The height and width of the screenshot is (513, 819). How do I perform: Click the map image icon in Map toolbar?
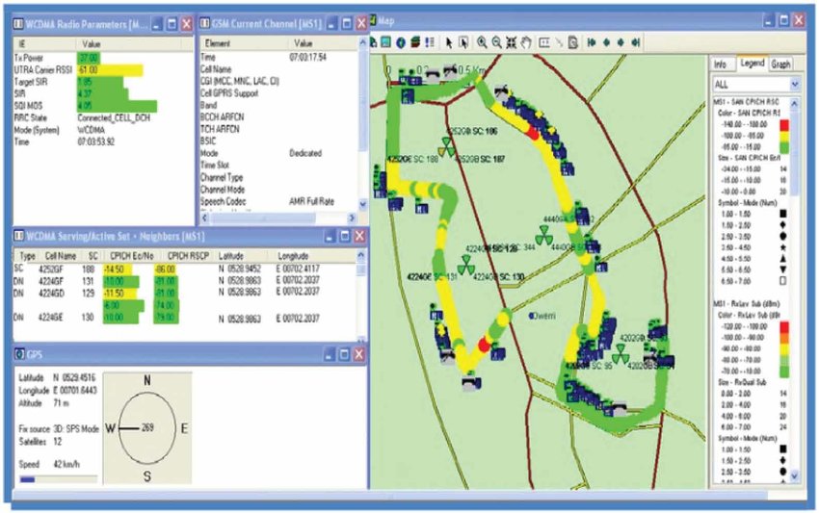tap(385, 42)
